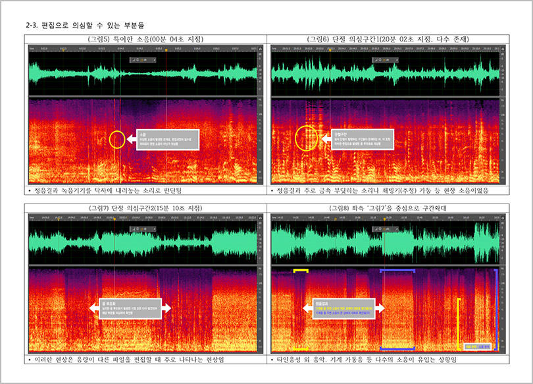Viewport: 533px width, 384px height.
Task: Click the left white arrow in Figure 7 spectrogram
Action: pyautogui.click(x=93, y=308)
